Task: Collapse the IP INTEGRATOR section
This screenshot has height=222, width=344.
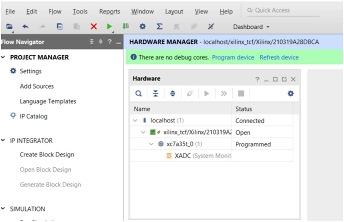Action: tap(4, 141)
